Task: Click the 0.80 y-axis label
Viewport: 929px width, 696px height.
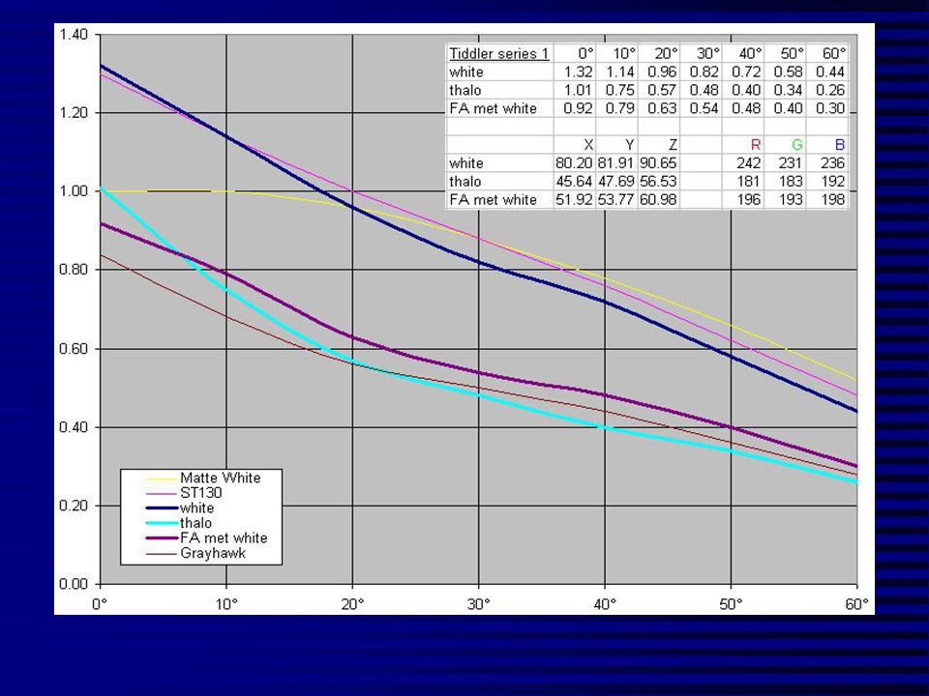Action: pyautogui.click(x=74, y=270)
